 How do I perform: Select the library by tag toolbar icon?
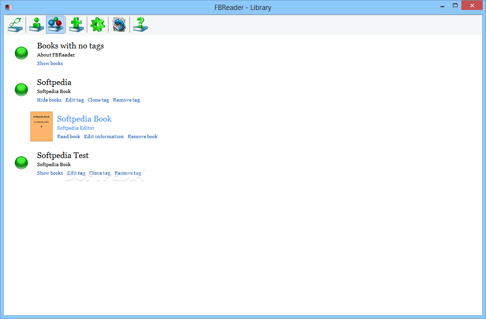(55, 25)
